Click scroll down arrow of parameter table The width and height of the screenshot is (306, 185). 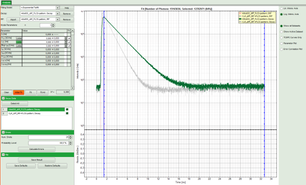point(72,88)
